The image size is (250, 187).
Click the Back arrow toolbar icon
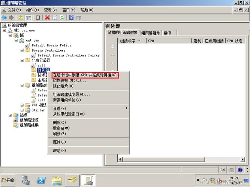[x=4, y=18]
